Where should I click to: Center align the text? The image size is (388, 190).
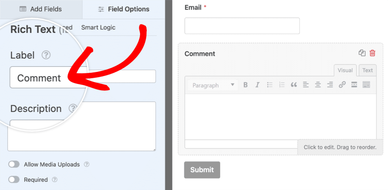click(x=318, y=85)
